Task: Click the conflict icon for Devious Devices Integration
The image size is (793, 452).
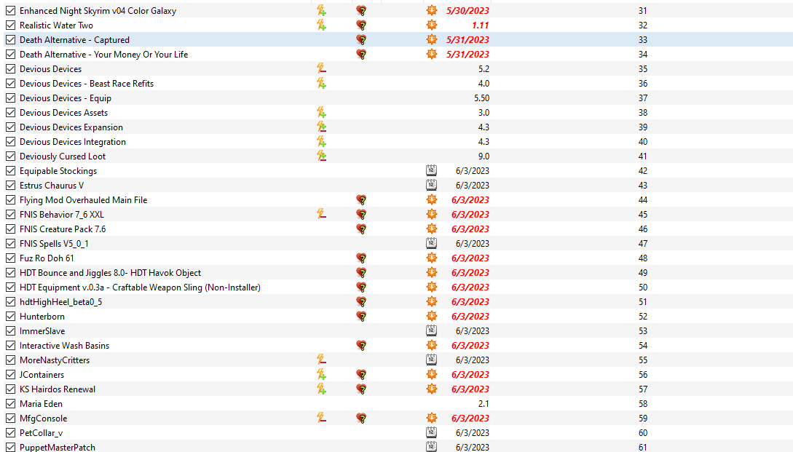Action: [x=321, y=141]
